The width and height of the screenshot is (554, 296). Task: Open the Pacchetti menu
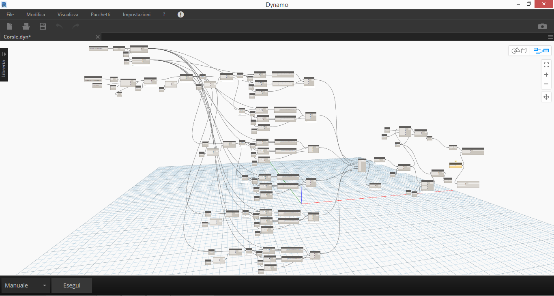tap(101, 15)
